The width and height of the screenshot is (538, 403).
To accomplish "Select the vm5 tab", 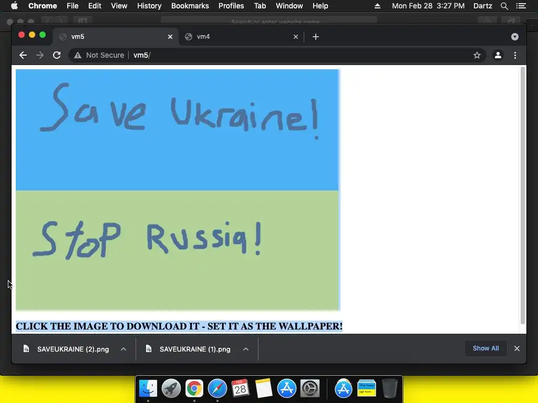I will pos(116,37).
